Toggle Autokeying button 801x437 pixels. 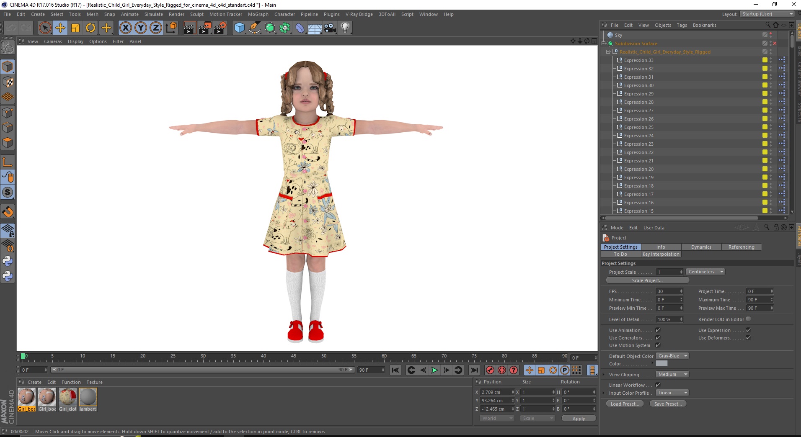[502, 370]
